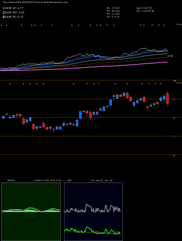This screenshot has height=241, width=182.
Task: Click the last large red candlestick
Action: point(167,99)
